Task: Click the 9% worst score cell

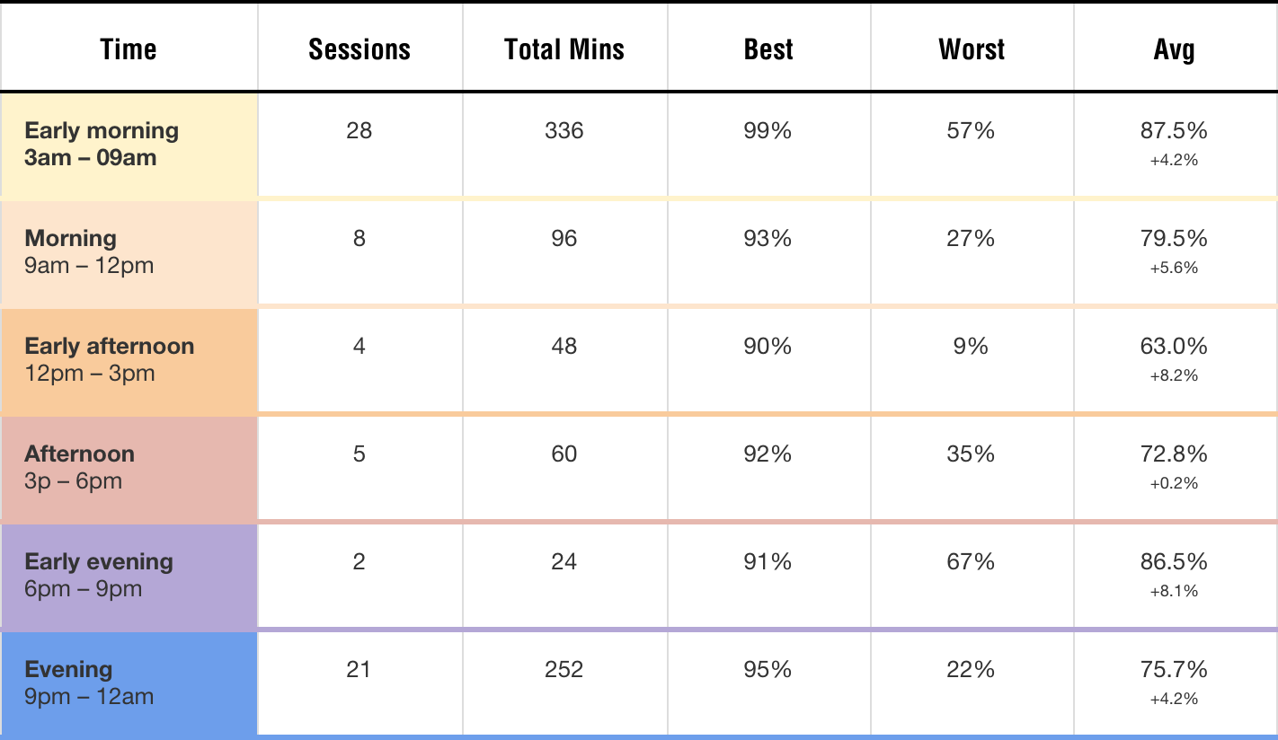Action: [x=972, y=347]
